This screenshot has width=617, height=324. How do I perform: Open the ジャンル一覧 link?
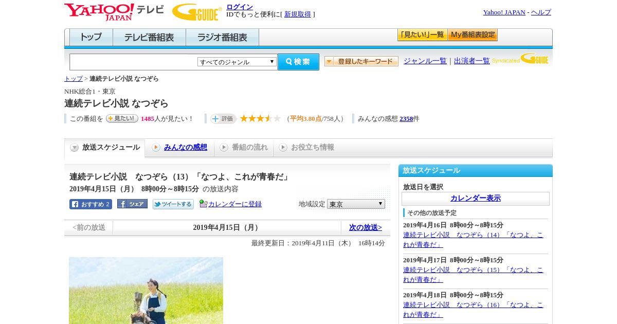click(x=425, y=61)
